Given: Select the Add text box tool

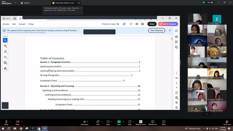Looking at the screenshot, I should pos(5,63).
